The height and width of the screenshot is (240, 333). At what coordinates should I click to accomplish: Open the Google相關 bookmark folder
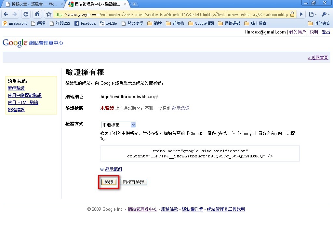201,23
